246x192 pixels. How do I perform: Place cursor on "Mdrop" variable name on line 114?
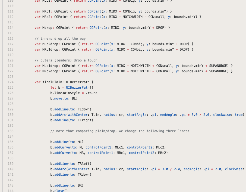point(47,28)
